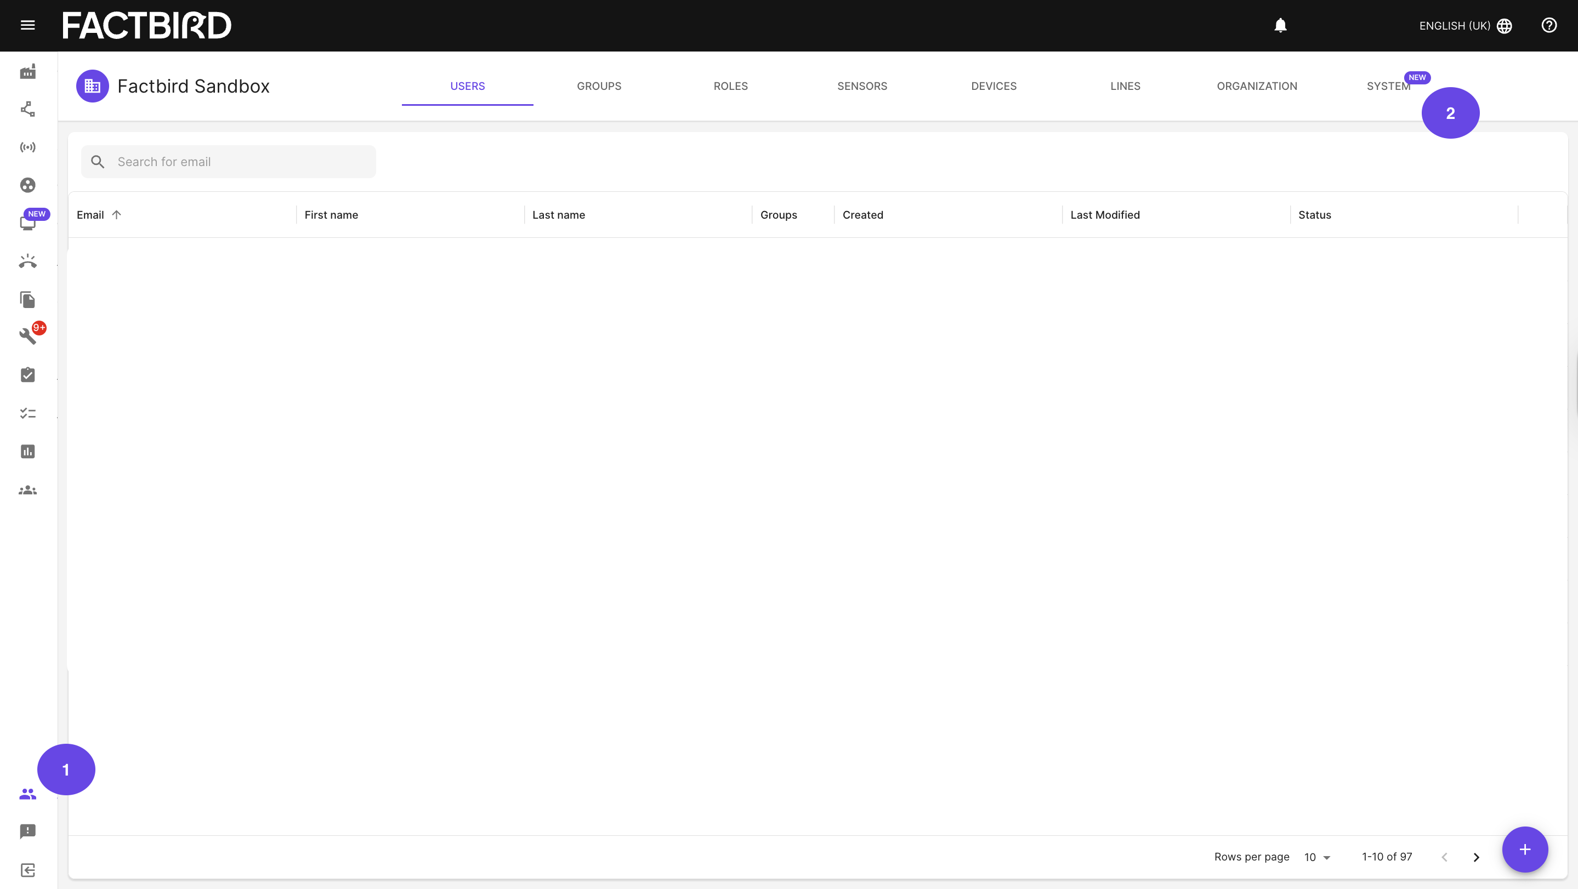Switch to the SYSTEM tab
Image resolution: width=1578 pixels, height=889 pixels.
1389,87
